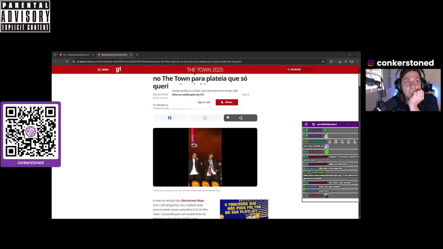Go back with the browser back arrow
The width and height of the screenshot is (443, 249).
click(55, 62)
